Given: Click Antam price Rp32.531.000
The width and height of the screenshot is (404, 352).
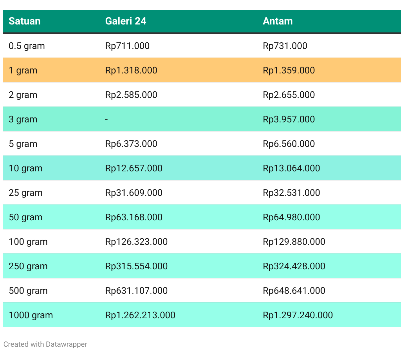Looking at the screenshot, I should tap(291, 193).
